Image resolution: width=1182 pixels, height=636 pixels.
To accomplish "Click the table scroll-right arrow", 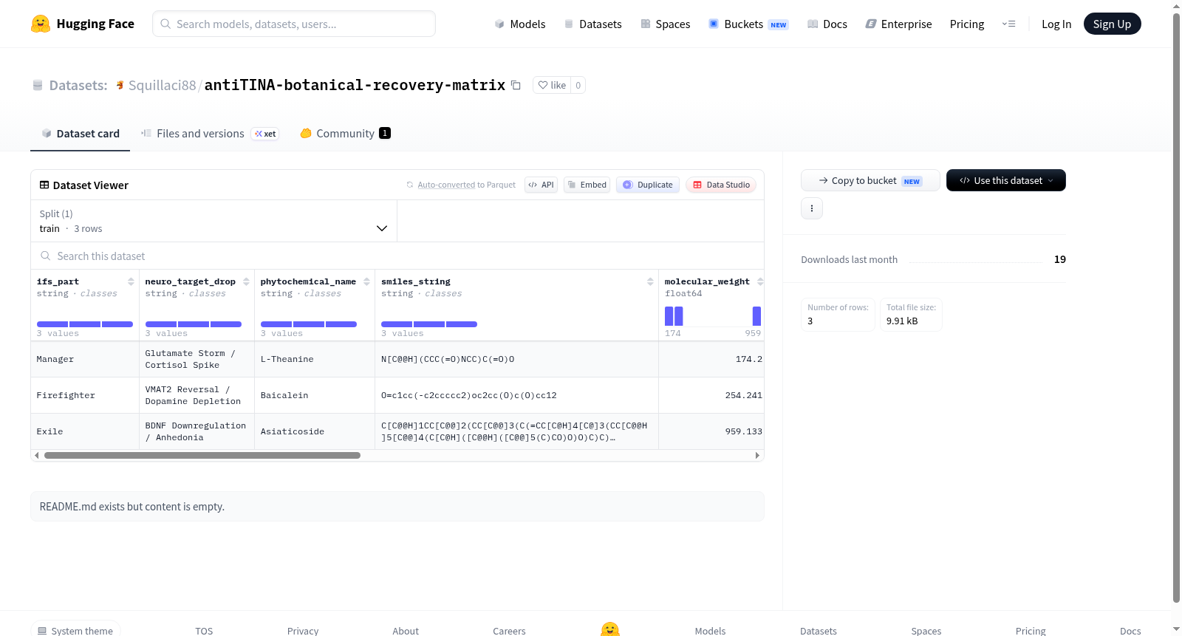I will pyautogui.click(x=757, y=455).
